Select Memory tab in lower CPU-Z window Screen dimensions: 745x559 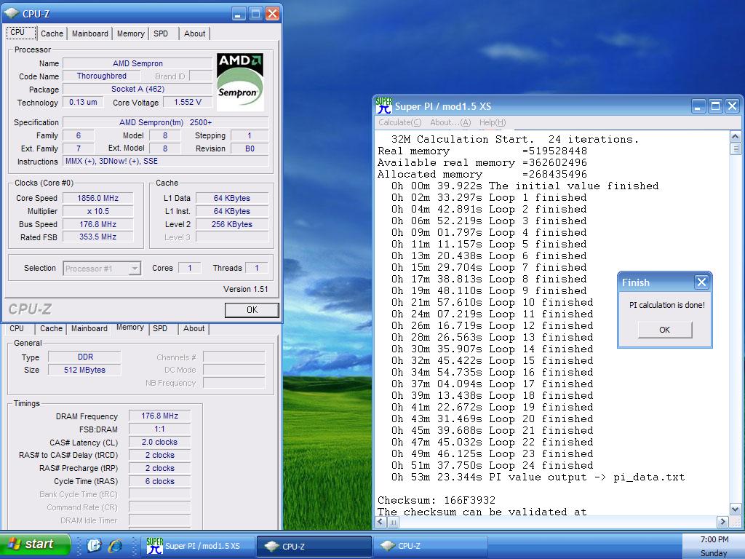click(130, 328)
